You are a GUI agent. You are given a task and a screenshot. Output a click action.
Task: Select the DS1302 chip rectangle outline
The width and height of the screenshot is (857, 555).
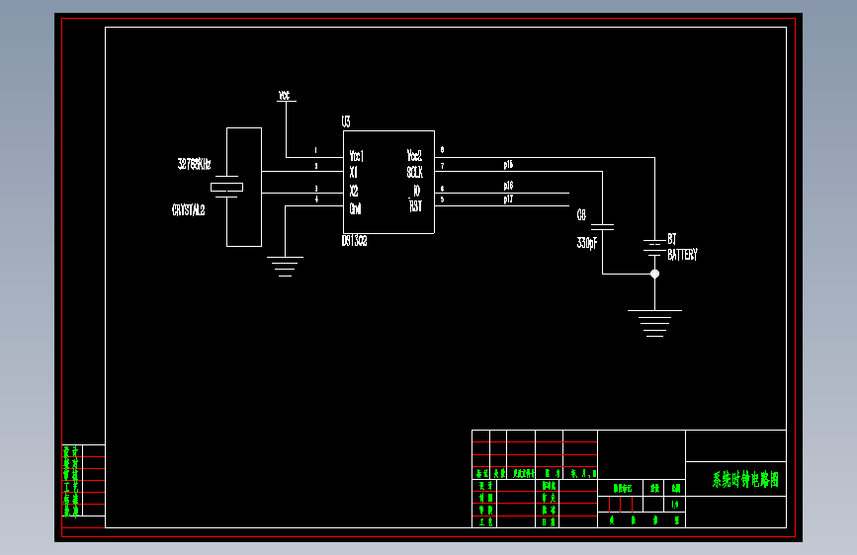pyautogui.click(x=388, y=182)
